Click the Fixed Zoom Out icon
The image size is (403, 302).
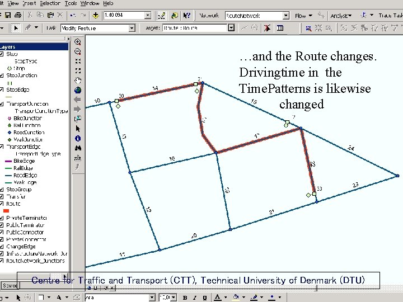[x=78, y=70]
